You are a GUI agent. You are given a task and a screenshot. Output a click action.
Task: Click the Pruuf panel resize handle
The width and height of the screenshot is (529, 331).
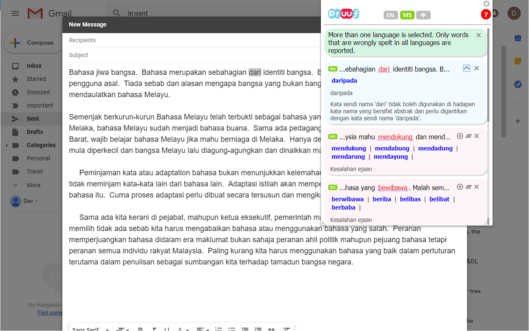pos(324,223)
